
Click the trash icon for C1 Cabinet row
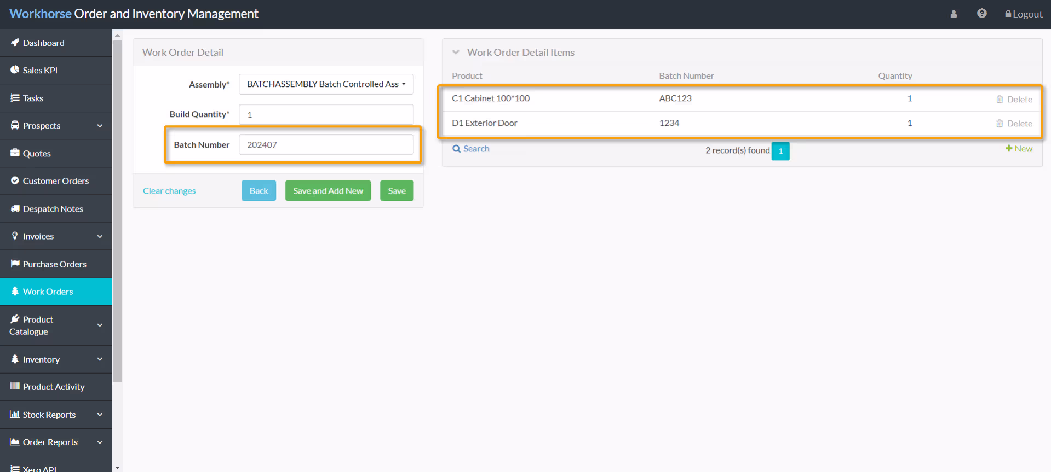1000,99
